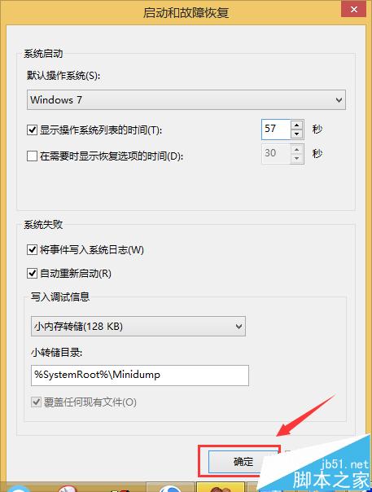Screen dimensions: 372x492
Task: Click the 确定 OK button
Action: pyautogui.click(x=243, y=462)
